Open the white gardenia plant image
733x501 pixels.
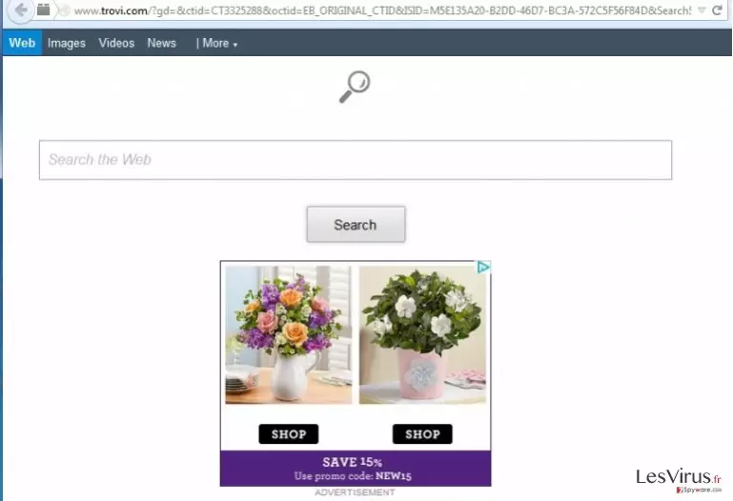pos(422,334)
